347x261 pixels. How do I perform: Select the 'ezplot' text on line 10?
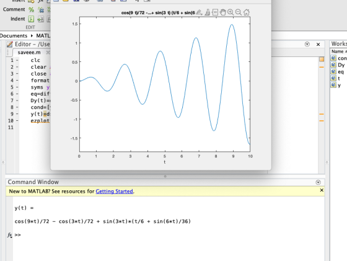pyautogui.click(x=40, y=121)
